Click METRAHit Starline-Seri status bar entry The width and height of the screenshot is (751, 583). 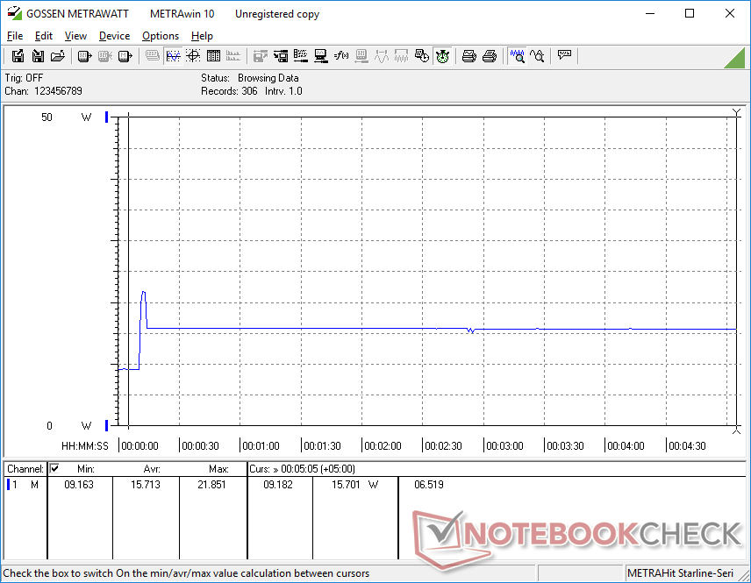tap(680, 573)
